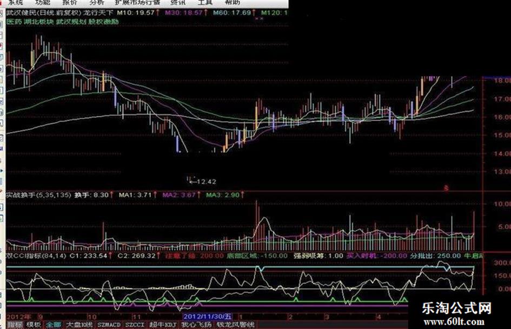Open the 功能 menu
The image size is (511, 329).
(42, 2)
